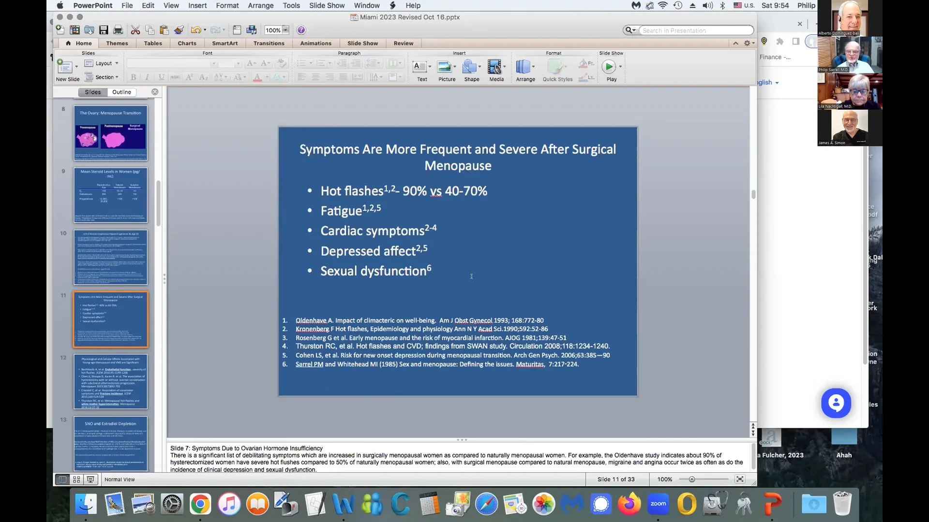
Task: Select the Outline pane tab
Action: coord(121,92)
